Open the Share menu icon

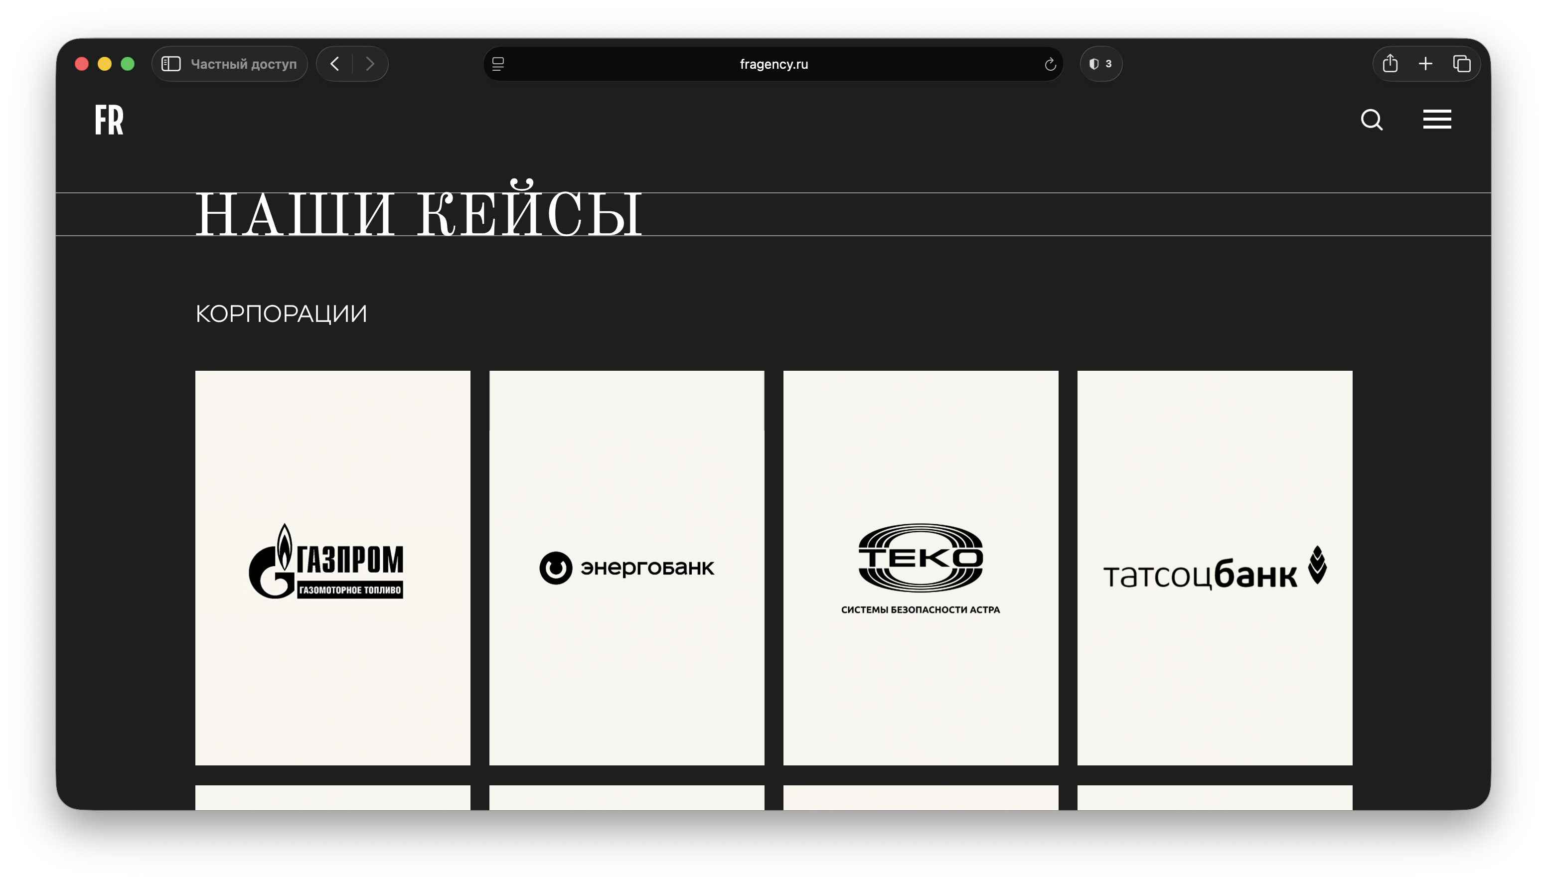[1390, 63]
